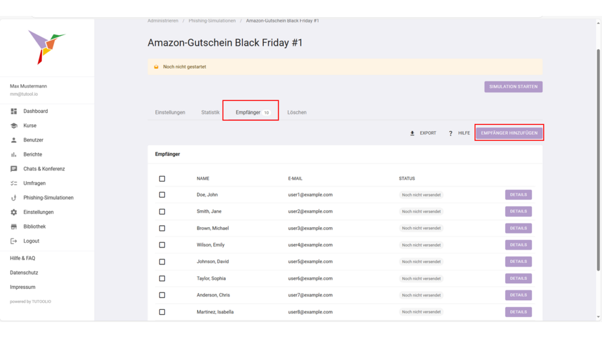The height and width of the screenshot is (338, 602).
Task: Open Details for Martinez, Isabella
Action: pyautogui.click(x=519, y=312)
